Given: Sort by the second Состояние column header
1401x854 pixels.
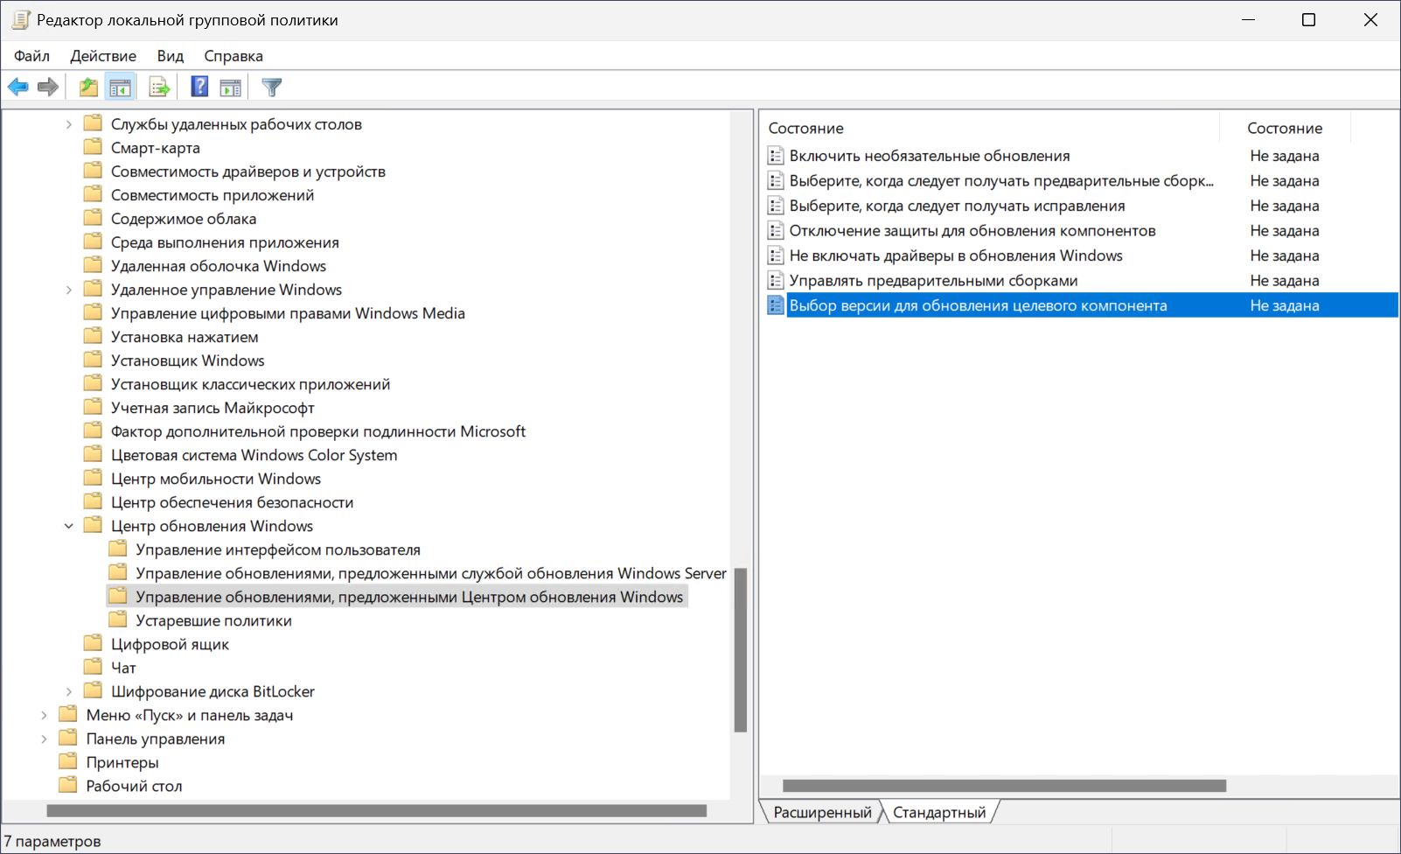Looking at the screenshot, I should point(1285,128).
